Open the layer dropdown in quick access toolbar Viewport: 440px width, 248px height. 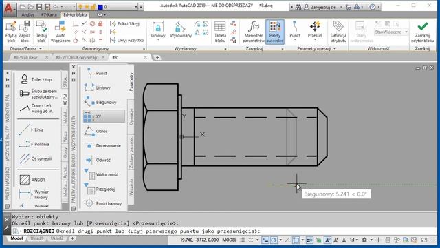coord(136,7)
